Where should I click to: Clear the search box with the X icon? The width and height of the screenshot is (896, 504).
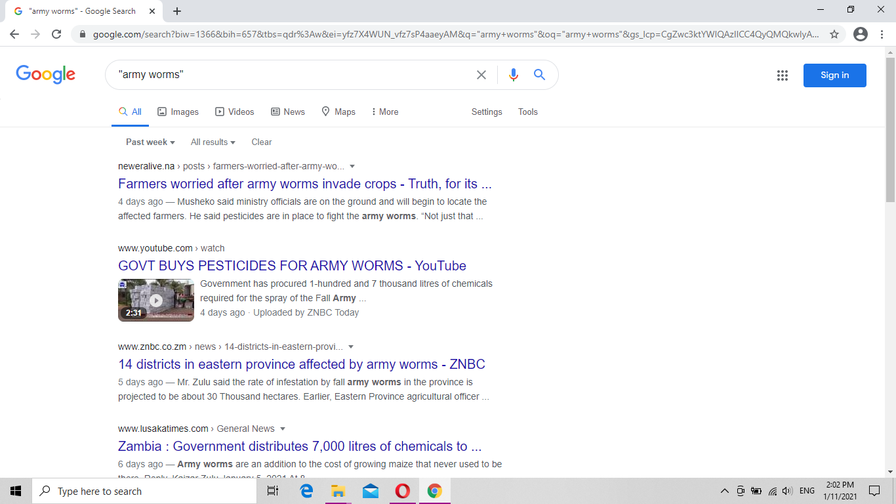click(x=481, y=75)
